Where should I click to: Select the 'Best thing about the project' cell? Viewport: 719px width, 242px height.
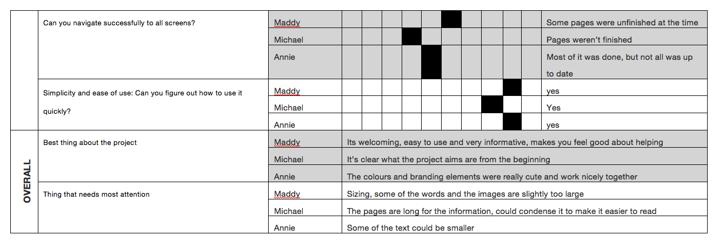[90, 143]
